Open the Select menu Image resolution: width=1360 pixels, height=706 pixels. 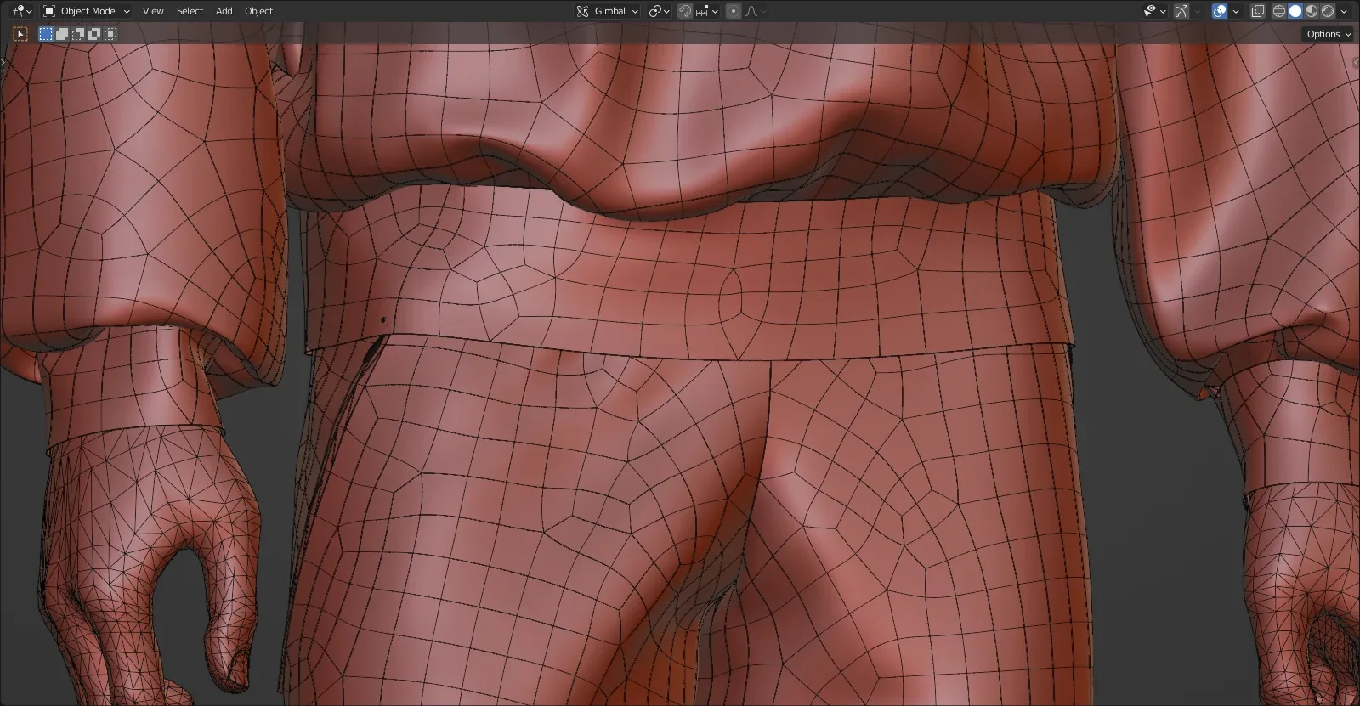(190, 11)
